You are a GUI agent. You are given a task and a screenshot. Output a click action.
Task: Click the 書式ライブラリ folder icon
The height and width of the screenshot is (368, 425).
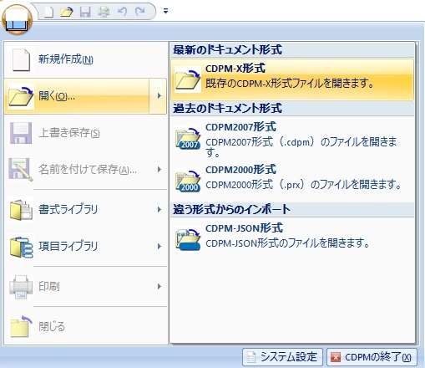point(21,210)
